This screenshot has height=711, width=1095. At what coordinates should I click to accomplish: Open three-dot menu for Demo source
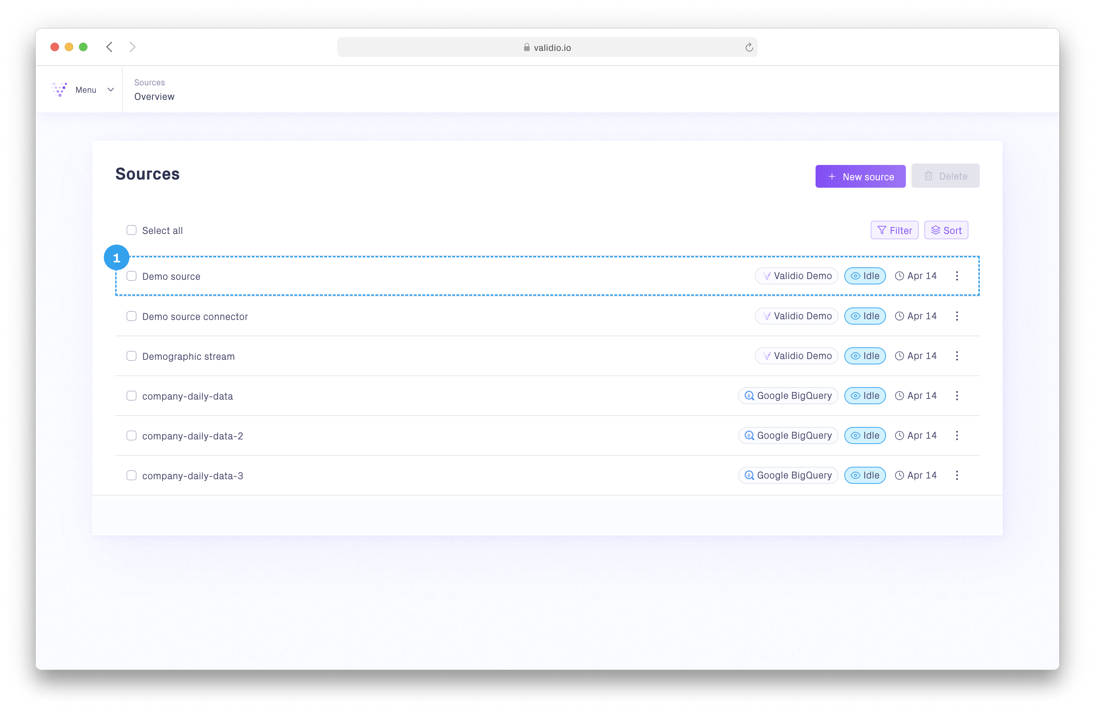point(956,276)
